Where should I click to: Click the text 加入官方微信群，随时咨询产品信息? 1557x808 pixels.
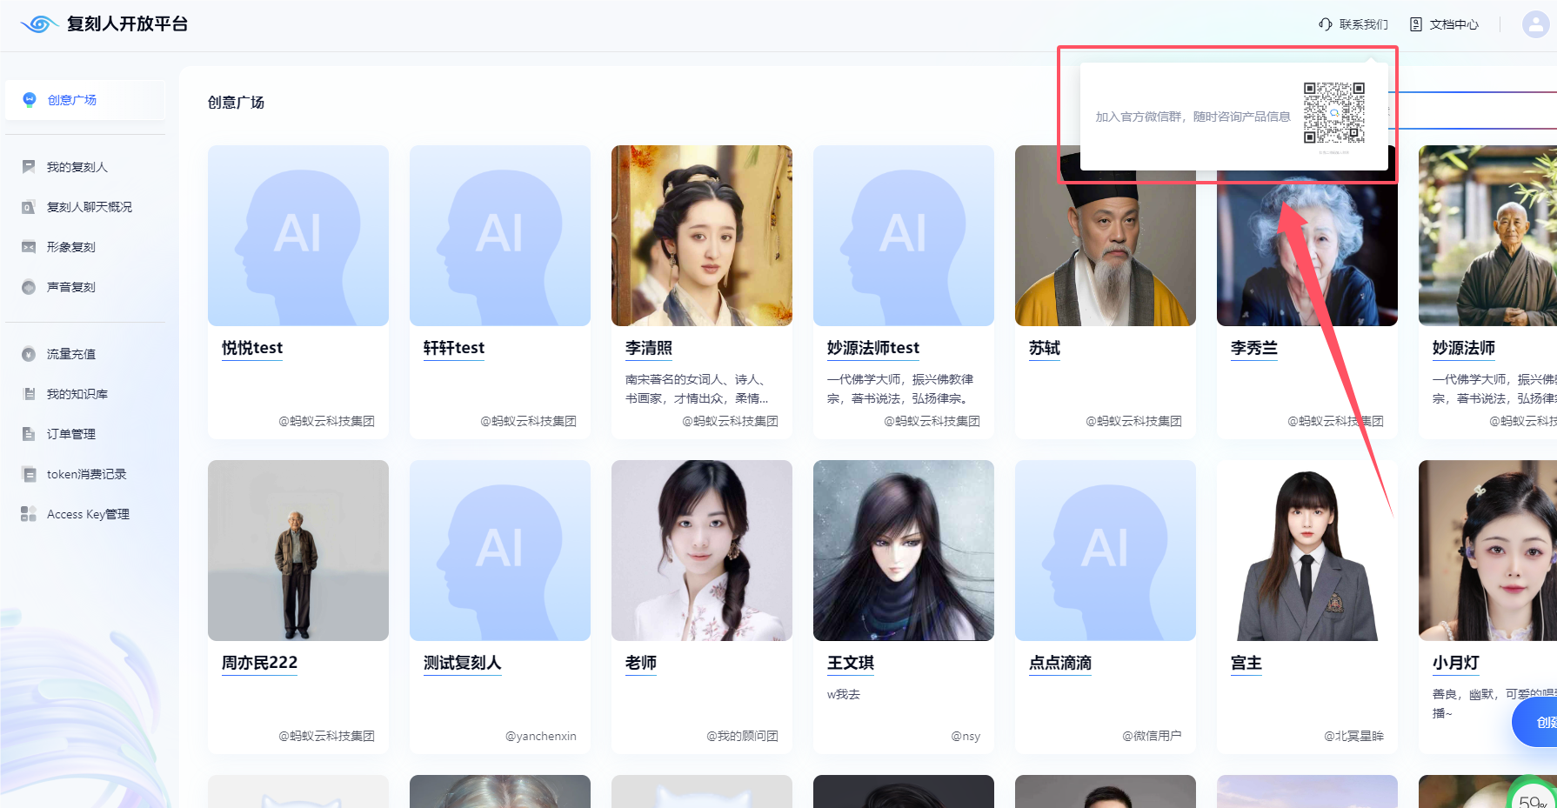coord(1193,117)
